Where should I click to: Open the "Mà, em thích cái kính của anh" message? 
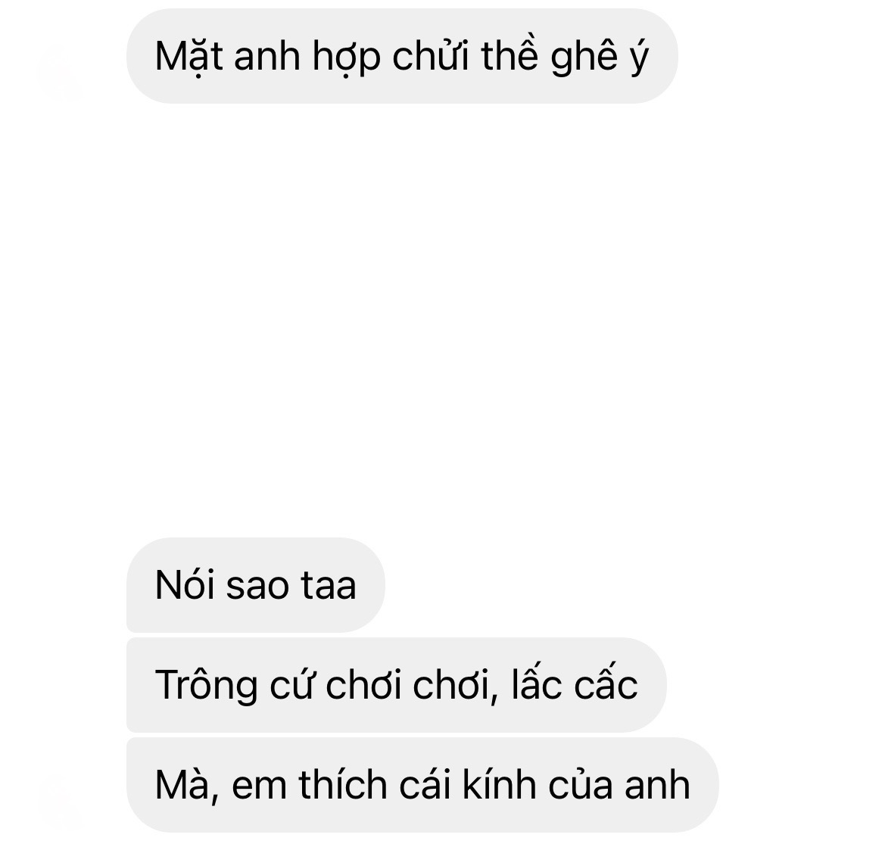[422, 785]
